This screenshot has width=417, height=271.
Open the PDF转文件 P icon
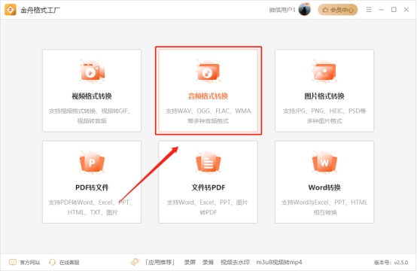click(x=92, y=163)
